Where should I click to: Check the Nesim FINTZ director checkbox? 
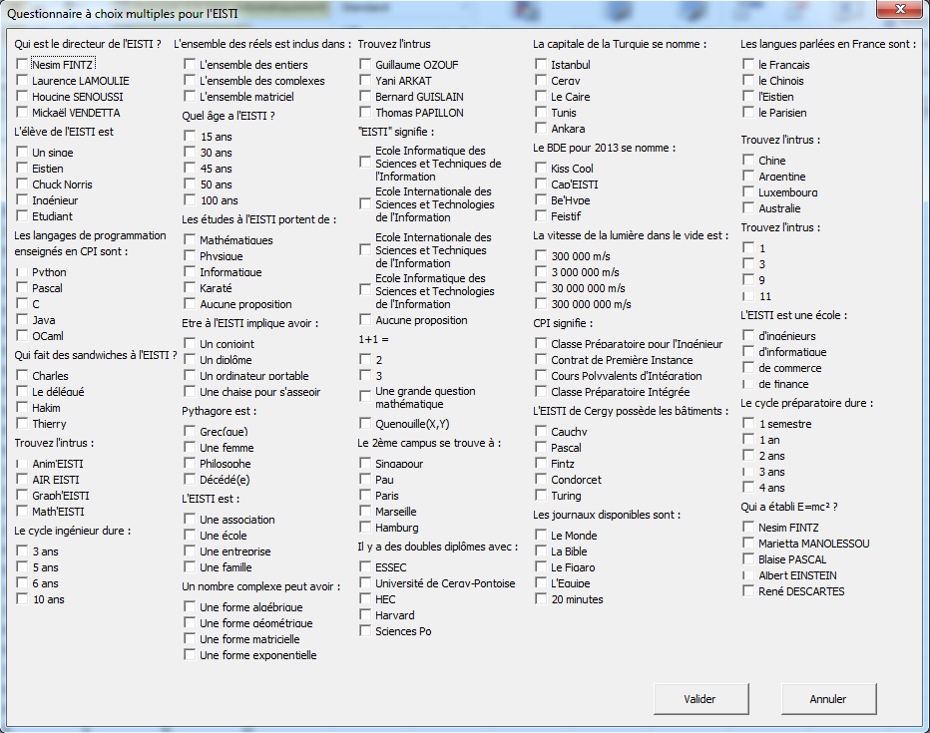pos(22,65)
